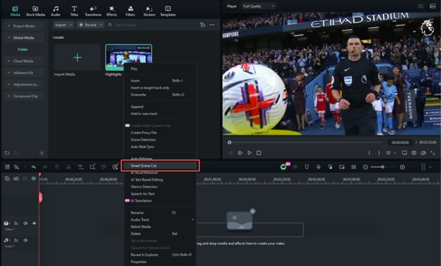Select the crop tool in timeline toolbar
This screenshot has height=266, width=441.
(x=93, y=167)
